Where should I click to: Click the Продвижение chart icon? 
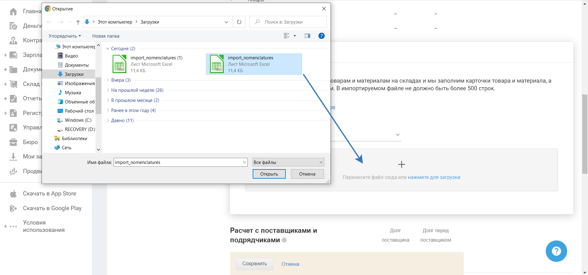pyautogui.click(x=13, y=171)
